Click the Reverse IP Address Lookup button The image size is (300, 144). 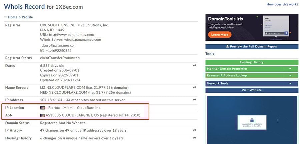[x=244, y=76]
